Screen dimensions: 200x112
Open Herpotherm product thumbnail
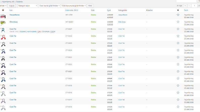3,16
